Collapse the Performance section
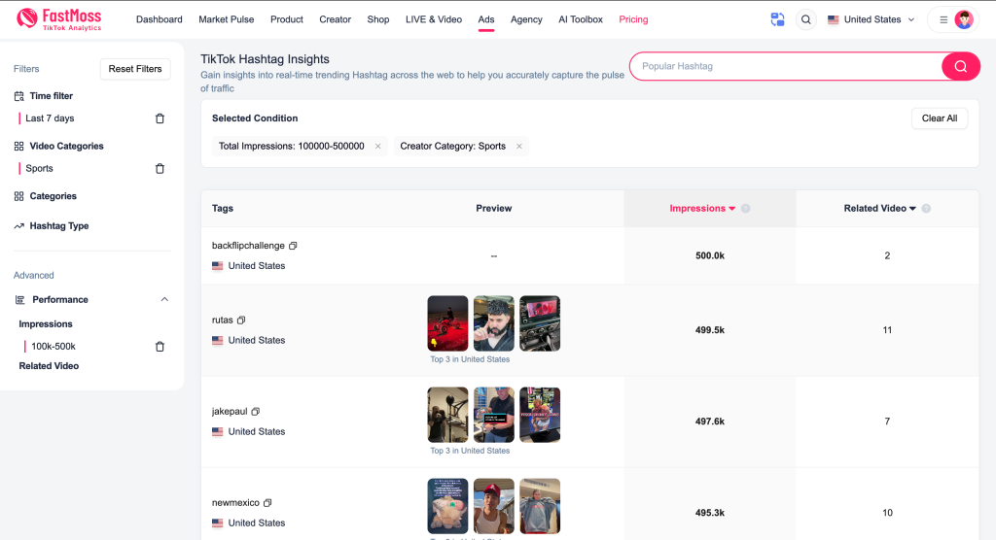The width and height of the screenshot is (996, 540). click(164, 300)
